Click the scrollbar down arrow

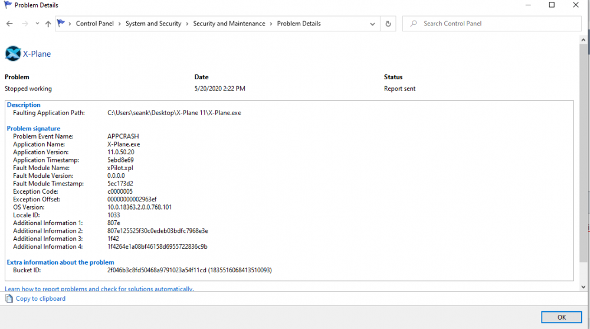click(584, 286)
